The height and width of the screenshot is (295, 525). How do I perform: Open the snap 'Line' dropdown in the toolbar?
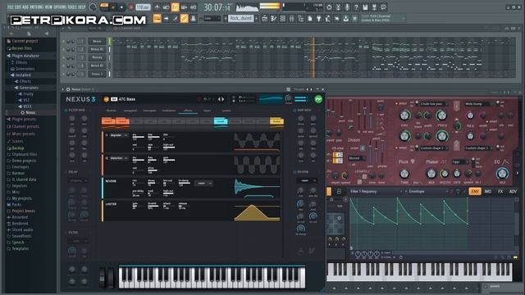click(x=212, y=18)
